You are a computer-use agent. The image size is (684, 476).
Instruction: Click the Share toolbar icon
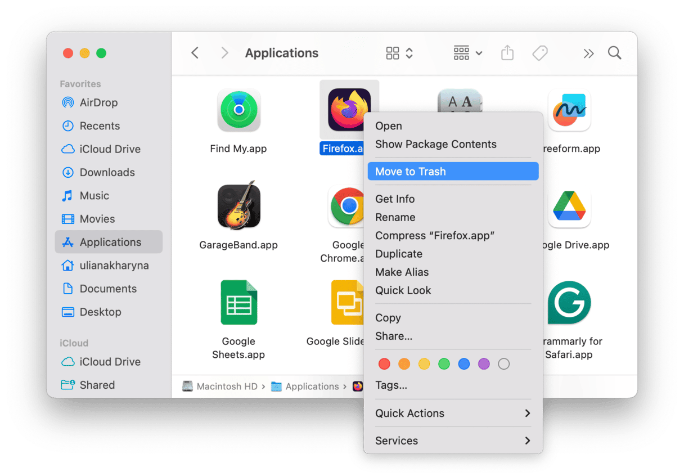507,53
